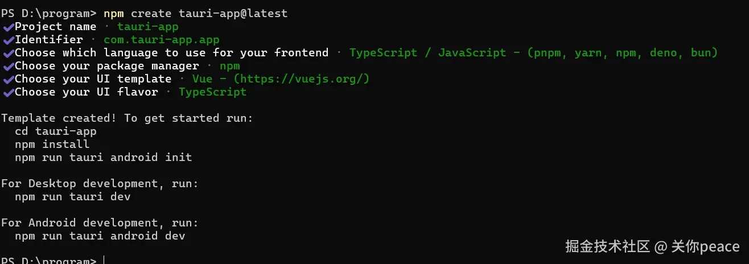Click the checkmark beside Project name

(8, 27)
